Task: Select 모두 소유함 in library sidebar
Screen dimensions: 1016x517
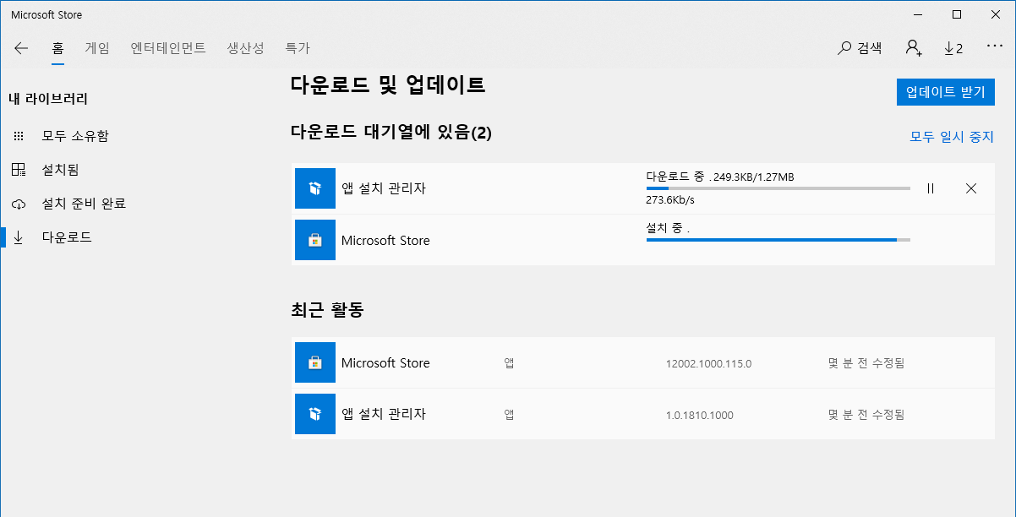Action: point(75,136)
